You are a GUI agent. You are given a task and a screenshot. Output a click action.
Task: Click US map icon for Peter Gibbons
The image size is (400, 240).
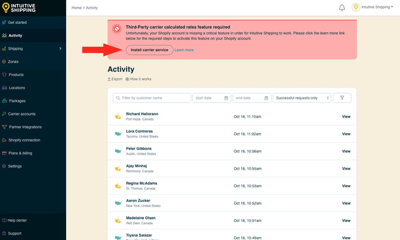(x=118, y=151)
